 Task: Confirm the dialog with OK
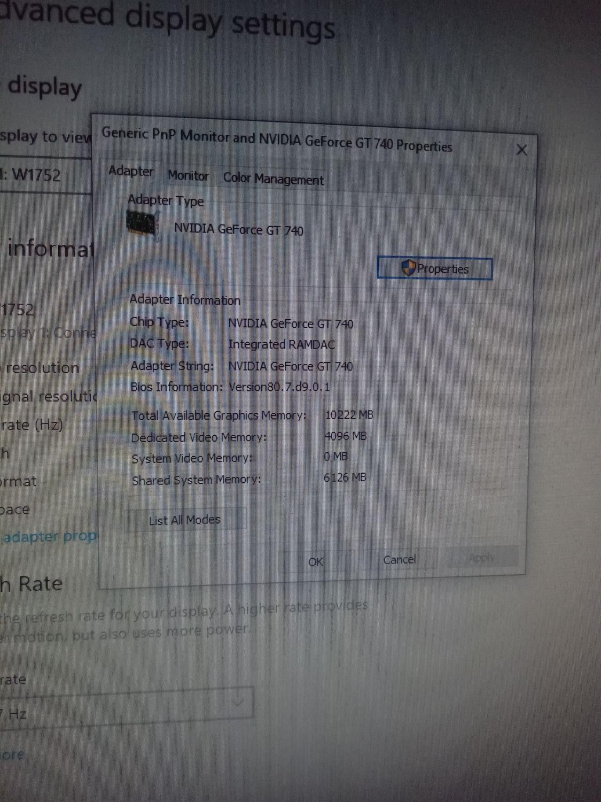coord(316,561)
